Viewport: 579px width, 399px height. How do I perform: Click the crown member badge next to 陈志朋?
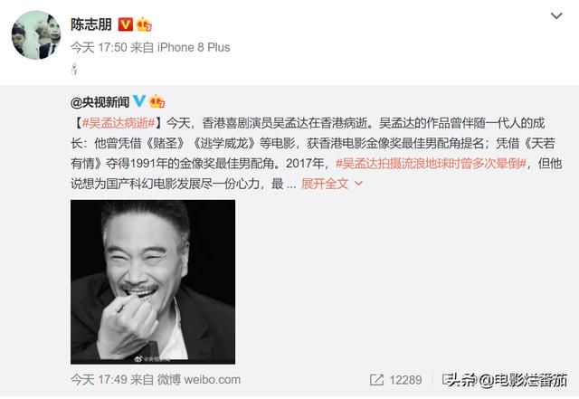coord(144,24)
